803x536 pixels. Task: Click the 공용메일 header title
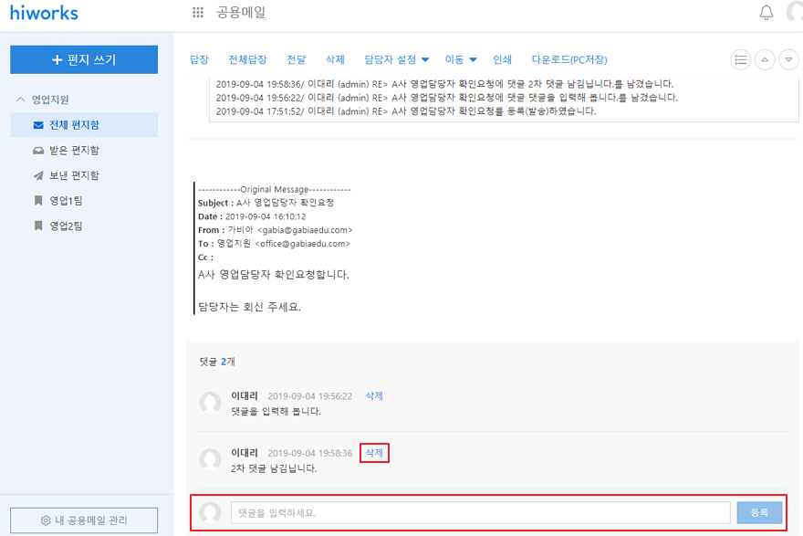241,12
